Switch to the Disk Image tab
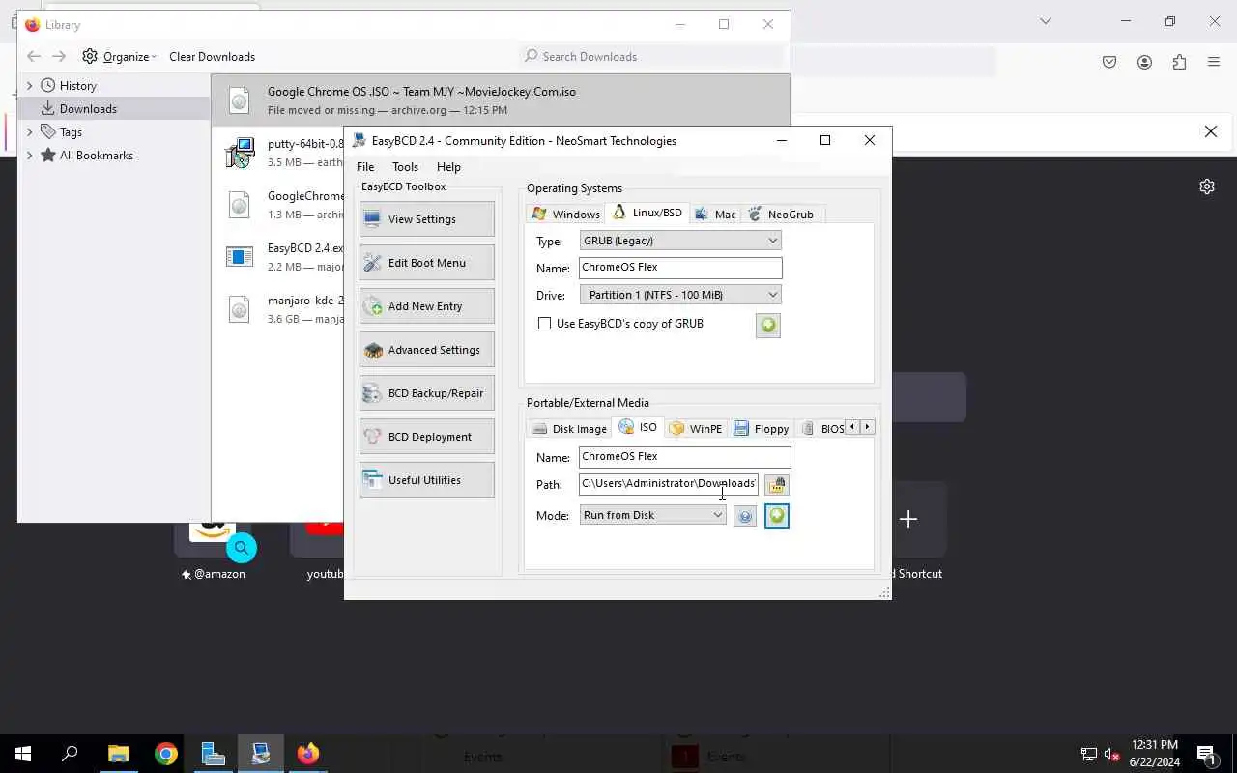1237x773 pixels. click(x=570, y=429)
